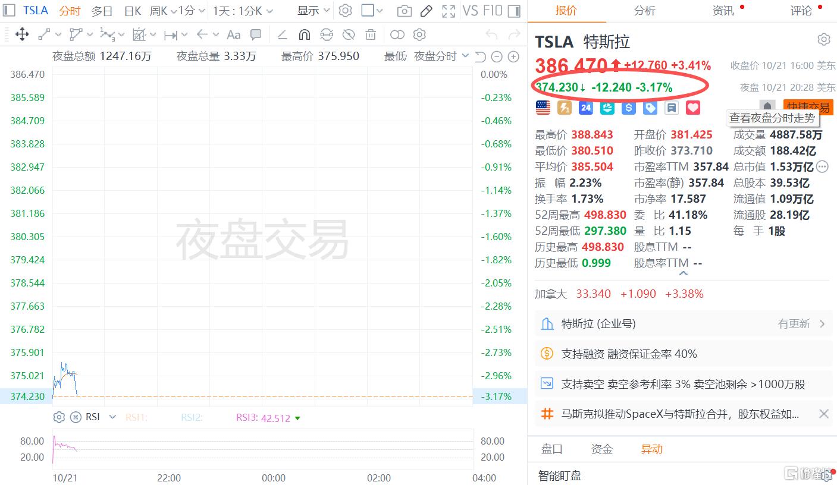Select the 日K chart view

(x=133, y=11)
